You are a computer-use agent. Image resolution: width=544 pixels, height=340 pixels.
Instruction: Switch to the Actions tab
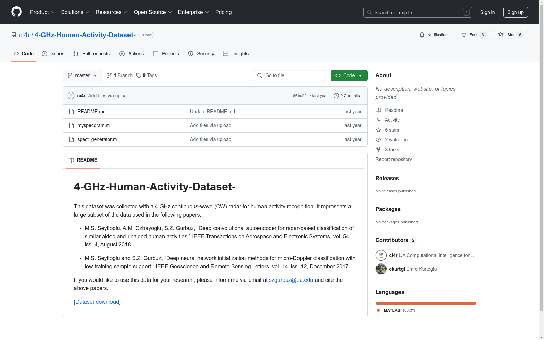pos(132,54)
